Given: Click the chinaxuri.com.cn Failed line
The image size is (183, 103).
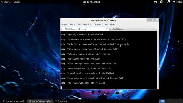Looking at the screenshot, I should pyautogui.click(x=85, y=54).
